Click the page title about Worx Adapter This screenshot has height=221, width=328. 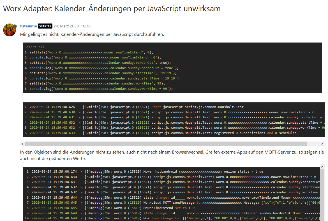(x=112, y=9)
